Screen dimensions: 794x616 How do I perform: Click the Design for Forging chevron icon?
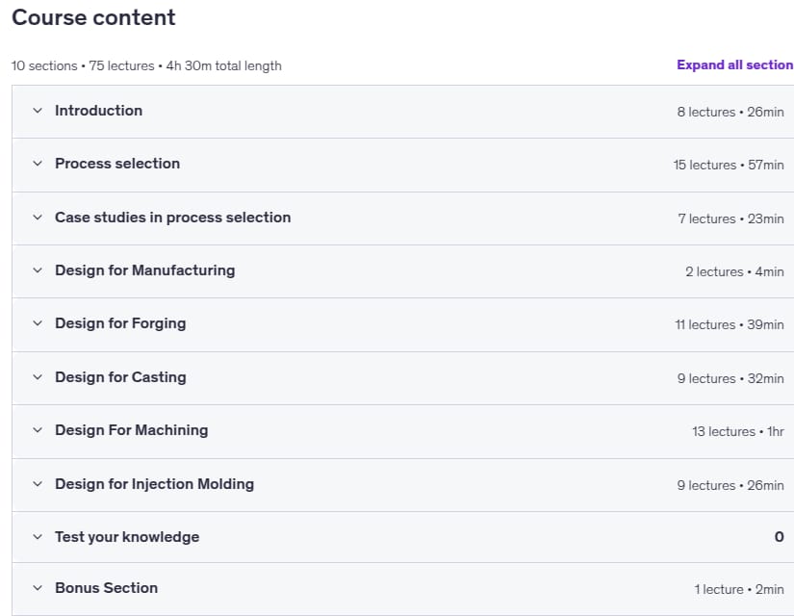[38, 323]
